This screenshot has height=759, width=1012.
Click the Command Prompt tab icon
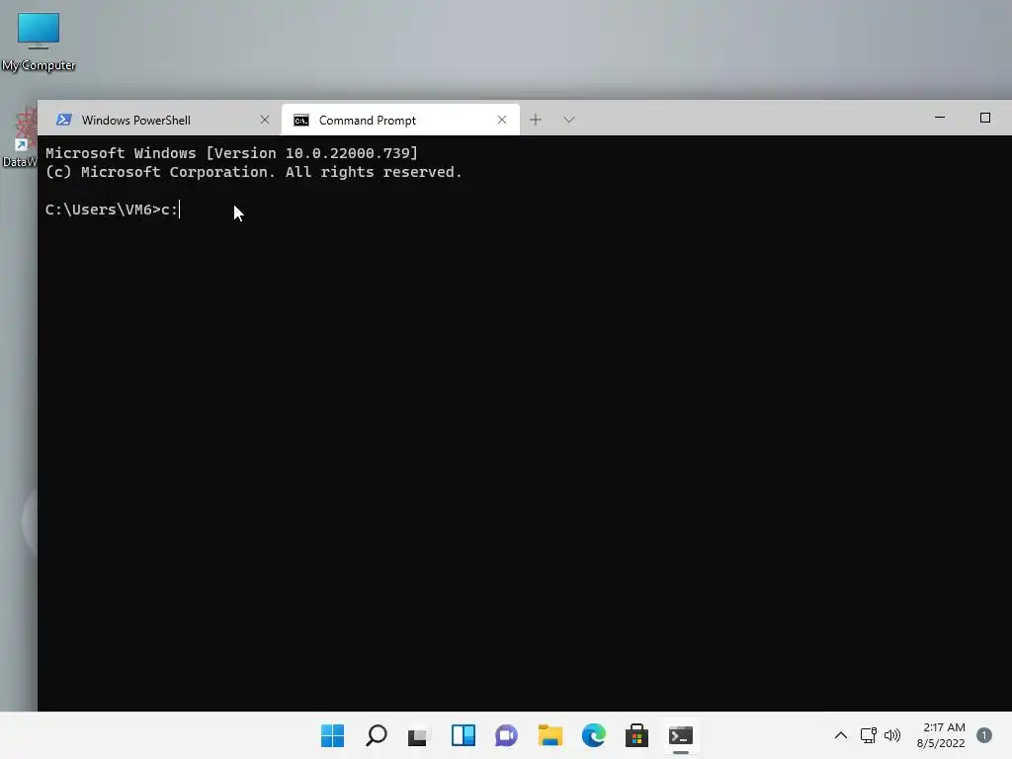(x=301, y=121)
